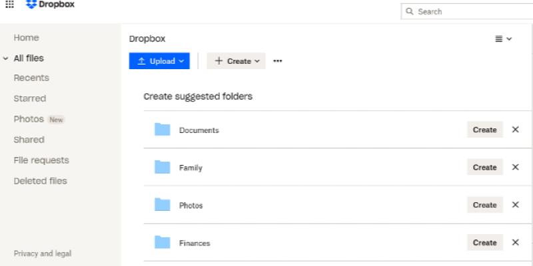Collapse the All files tree
This screenshot has width=533, height=266.
click(x=6, y=59)
